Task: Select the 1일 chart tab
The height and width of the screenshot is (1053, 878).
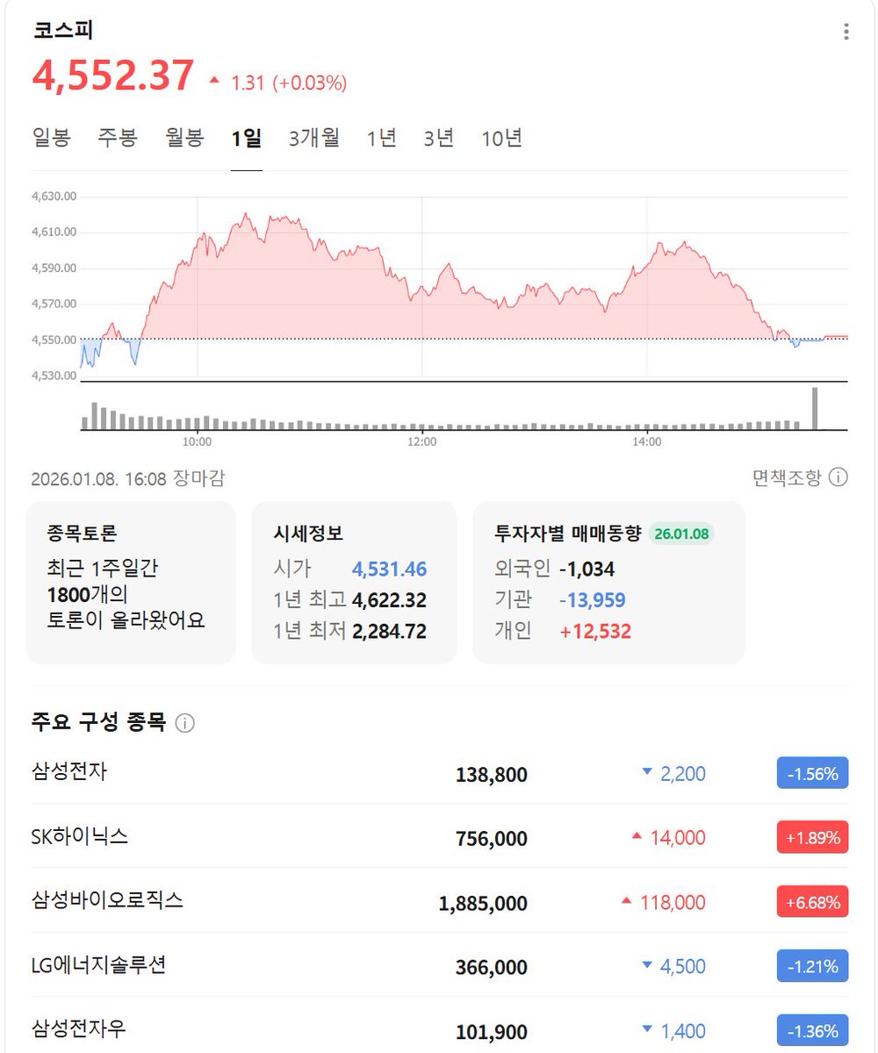Action: click(x=245, y=138)
